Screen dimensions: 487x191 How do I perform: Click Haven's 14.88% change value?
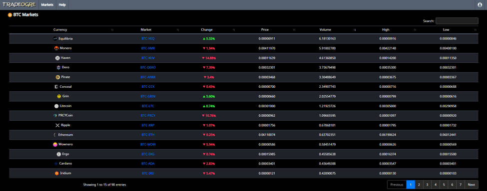coord(209,58)
